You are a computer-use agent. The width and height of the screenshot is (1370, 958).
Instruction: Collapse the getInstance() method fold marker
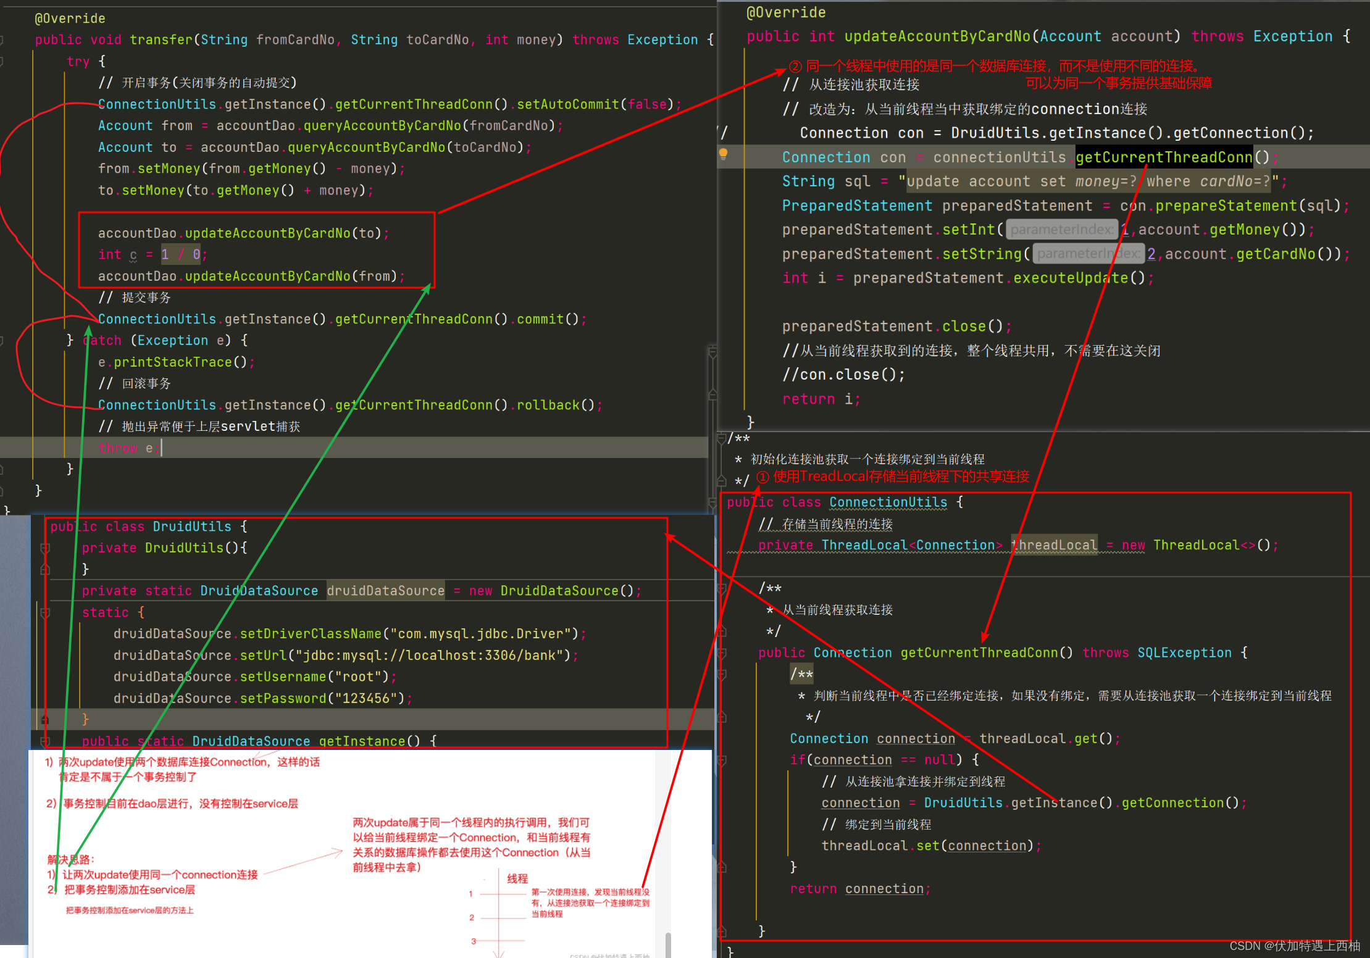45,741
